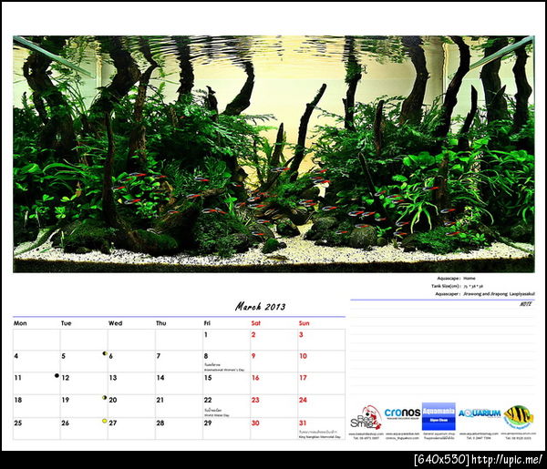The image size is (547, 469).
Task: Click the yellow striped fish logo
Action: click(x=519, y=416)
